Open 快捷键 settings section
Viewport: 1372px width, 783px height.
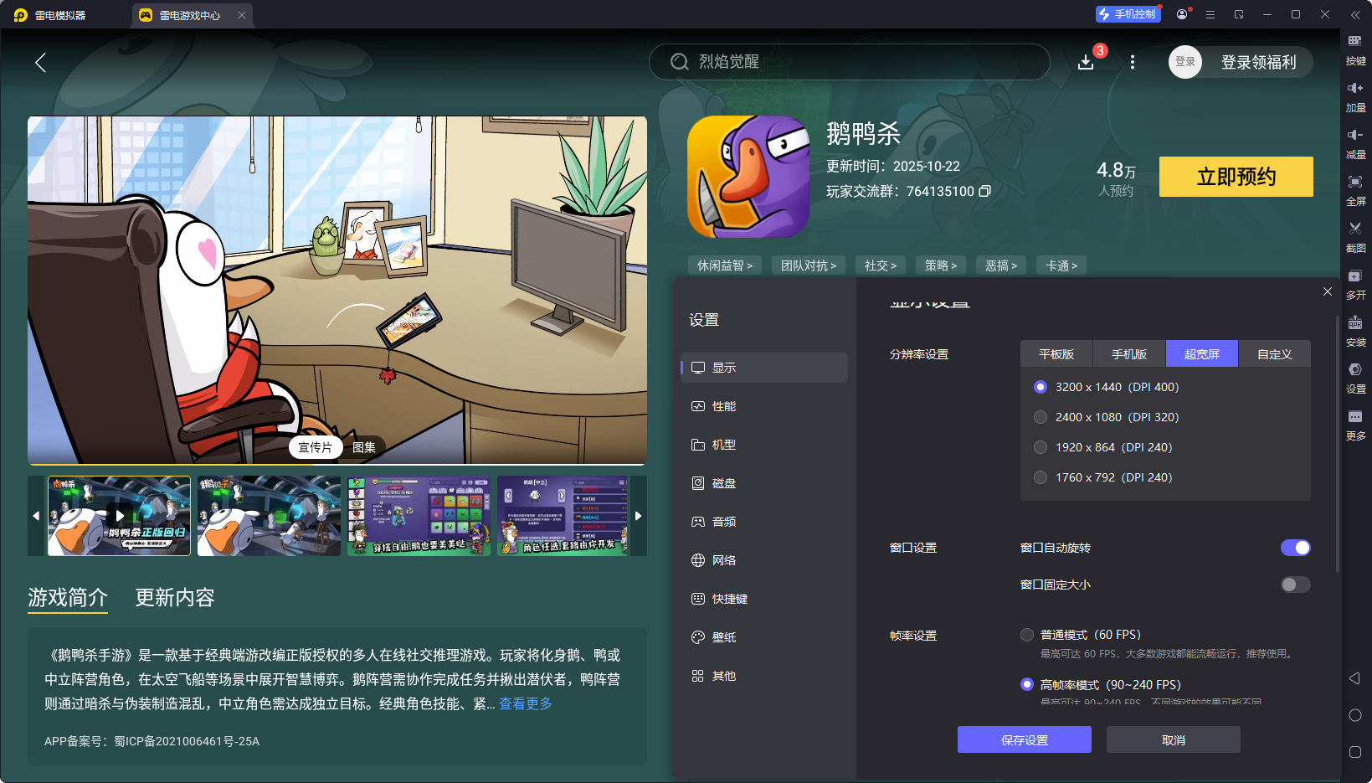(x=764, y=599)
